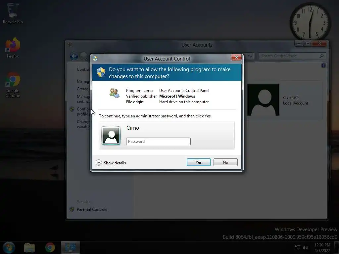Click the shield icon beside Configure profile
The width and height of the screenshot is (339, 254).
(72, 109)
